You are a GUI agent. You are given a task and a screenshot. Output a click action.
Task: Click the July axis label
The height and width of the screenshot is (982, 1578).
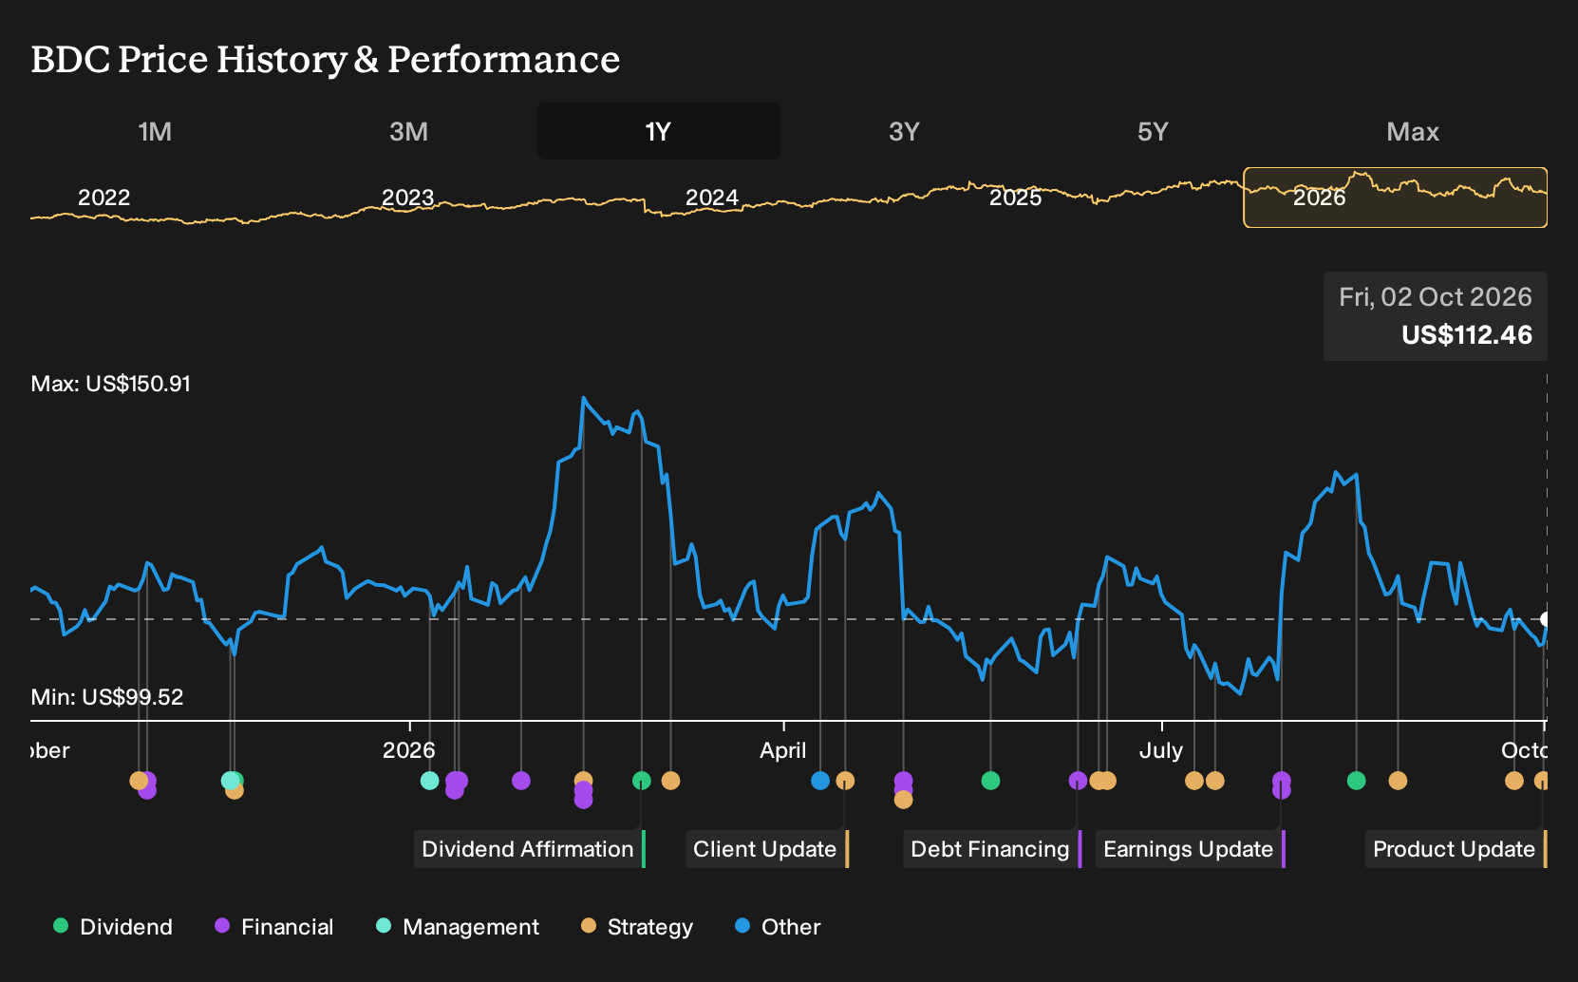pyautogui.click(x=1161, y=750)
